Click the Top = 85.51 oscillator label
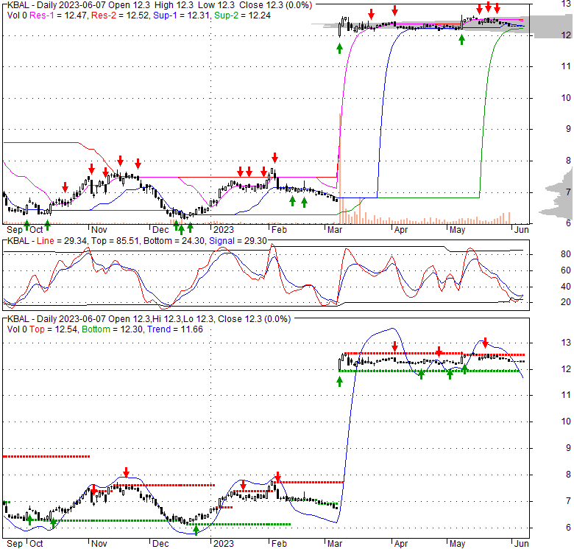 coord(115,241)
